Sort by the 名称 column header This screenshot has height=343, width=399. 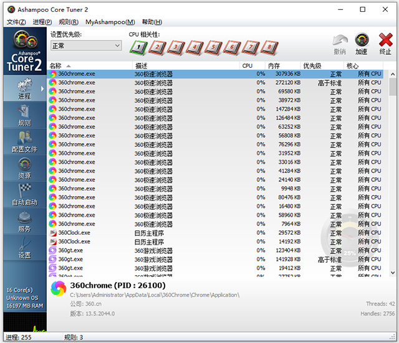tap(90, 66)
